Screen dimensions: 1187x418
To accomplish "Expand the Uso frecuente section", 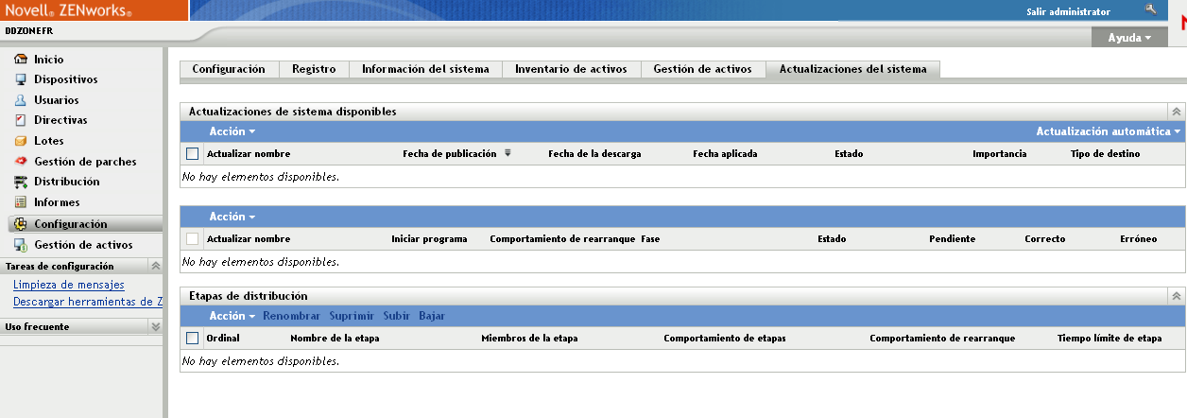I will (x=156, y=326).
